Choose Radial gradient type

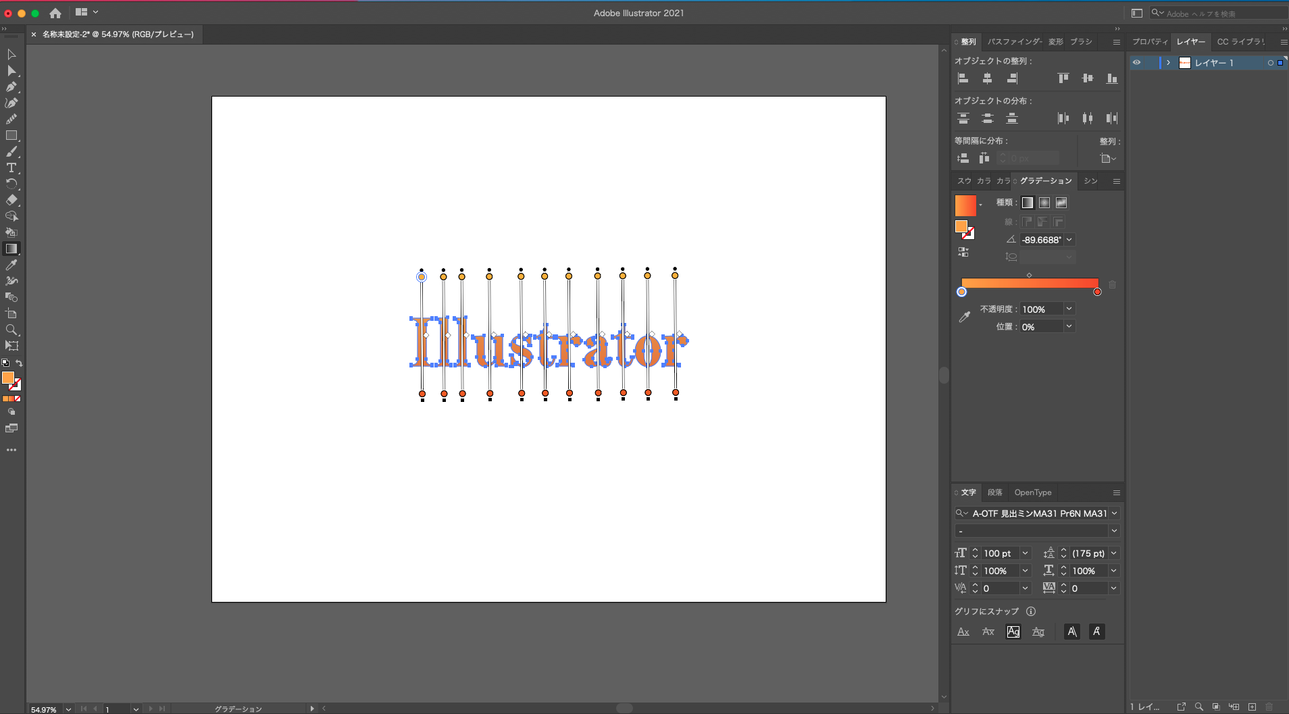(1044, 203)
